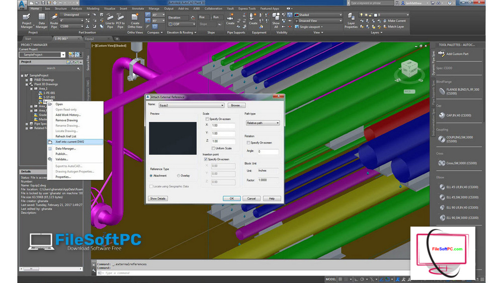Click OK in Attach External Reference

231,198
